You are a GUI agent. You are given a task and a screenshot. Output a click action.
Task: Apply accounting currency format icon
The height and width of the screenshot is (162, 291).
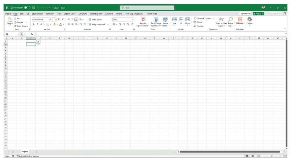(114, 24)
